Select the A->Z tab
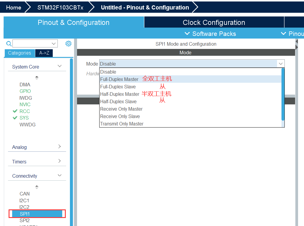The image size is (304, 226). (x=44, y=53)
